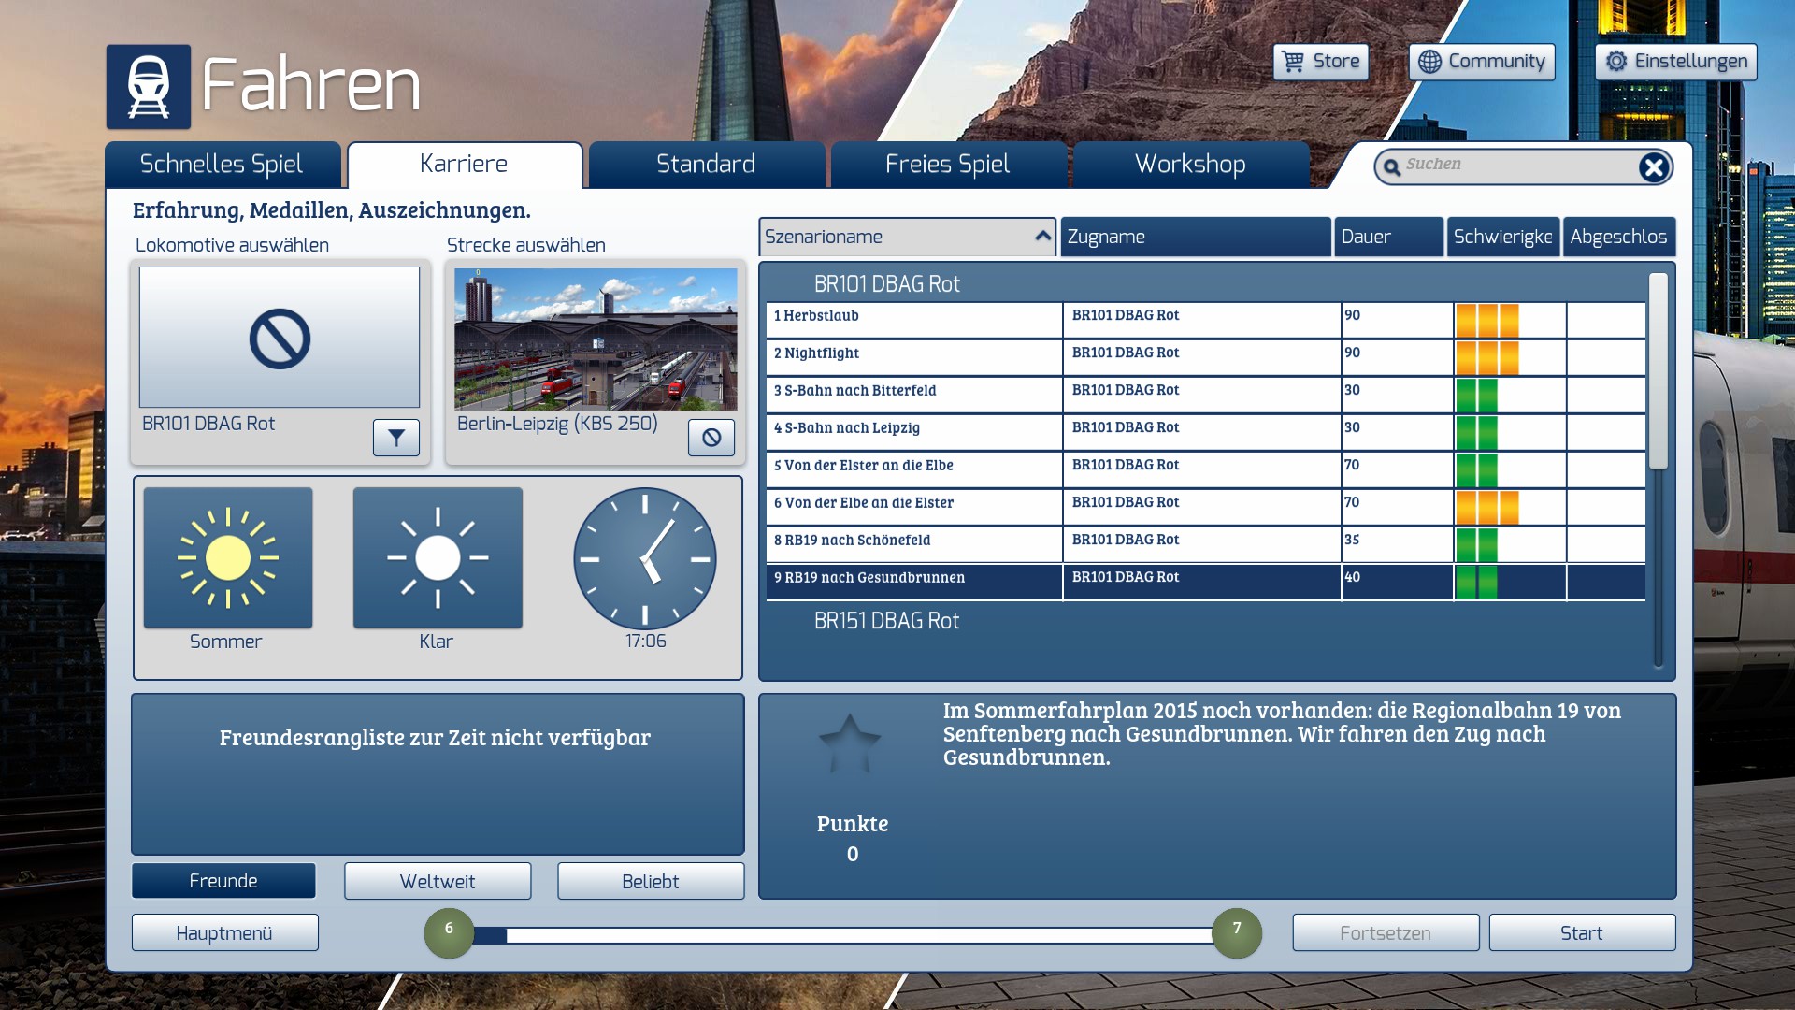
Task: Click the 17:06 clock icon
Action: coord(645,558)
